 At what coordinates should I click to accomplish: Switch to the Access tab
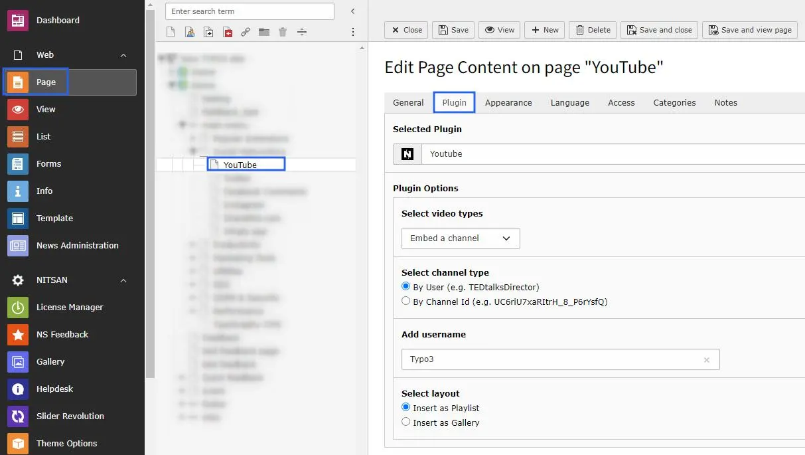[621, 103]
